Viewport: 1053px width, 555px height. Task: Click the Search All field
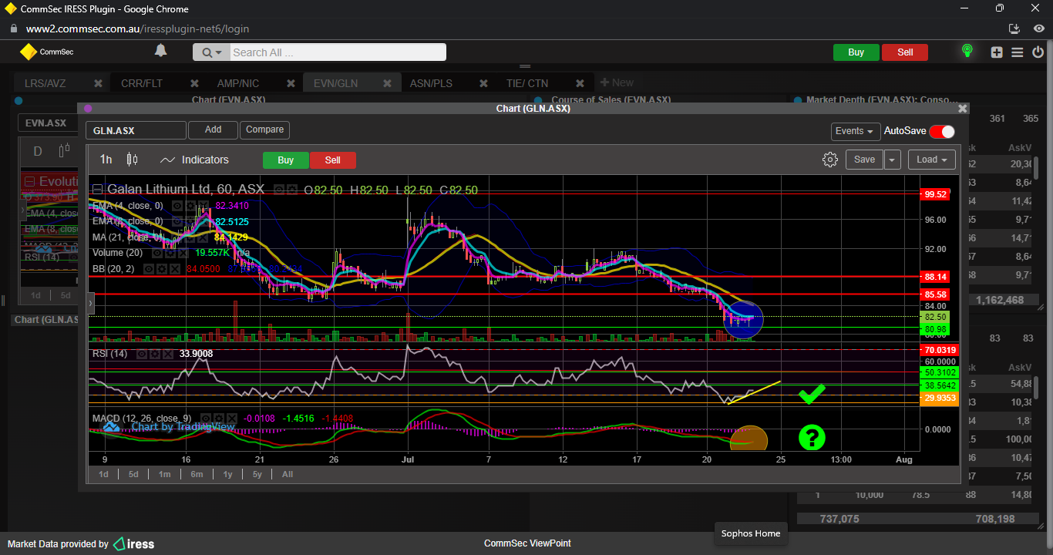click(337, 52)
